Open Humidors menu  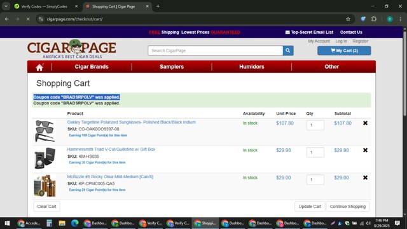tap(252, 67)
